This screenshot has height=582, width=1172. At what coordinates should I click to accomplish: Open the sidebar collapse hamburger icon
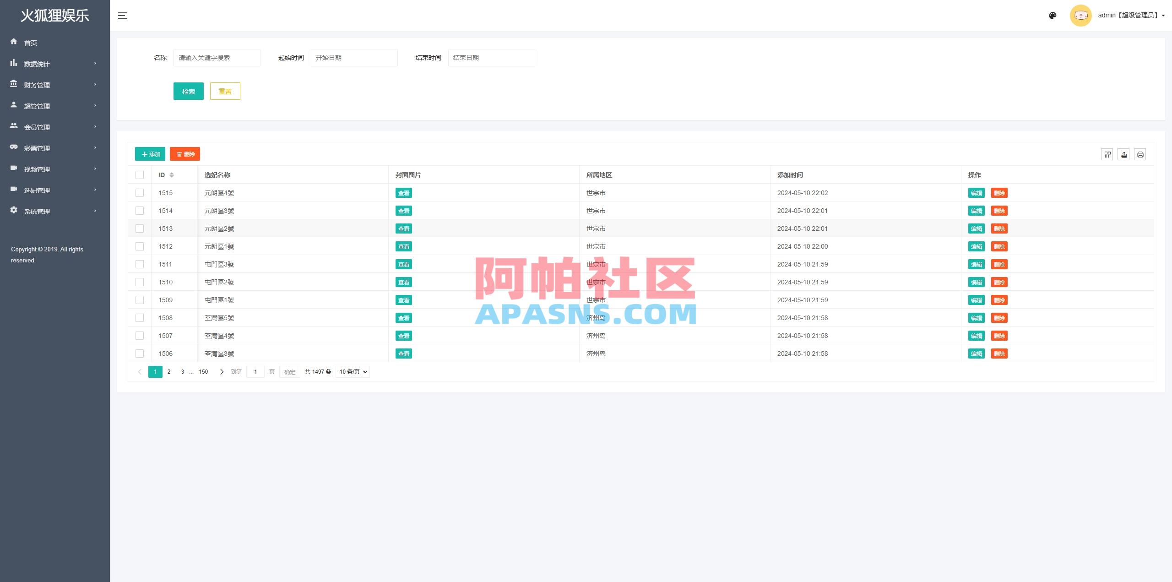pos(123,15)
